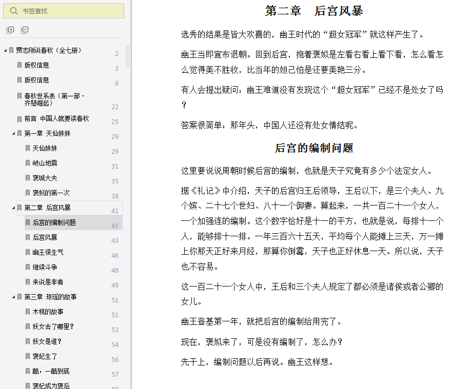Open bookmark 贾志刚说春秋（全七册）

tap(49, 50)
